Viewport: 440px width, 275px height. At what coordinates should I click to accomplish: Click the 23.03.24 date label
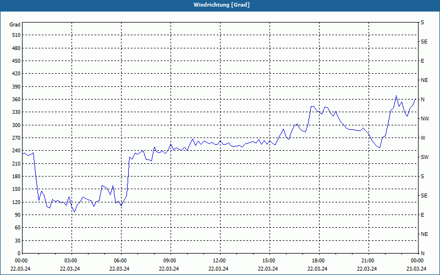[x=416, y=268]
